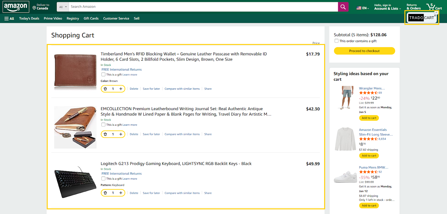This screenshot has height=214, width=447.
Task: Add Wrangler Mens shorts to cart
Action: tap(369, 118)
